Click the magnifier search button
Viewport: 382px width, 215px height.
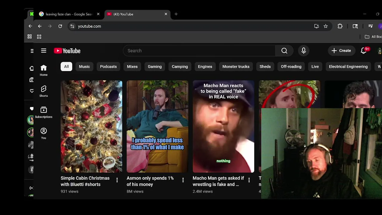(x=284, y=51)
